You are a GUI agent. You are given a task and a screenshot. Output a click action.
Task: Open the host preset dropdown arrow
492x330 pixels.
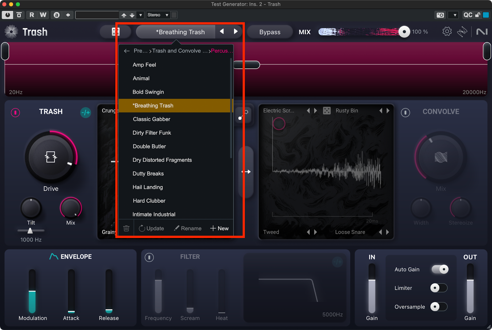point(141,15)
